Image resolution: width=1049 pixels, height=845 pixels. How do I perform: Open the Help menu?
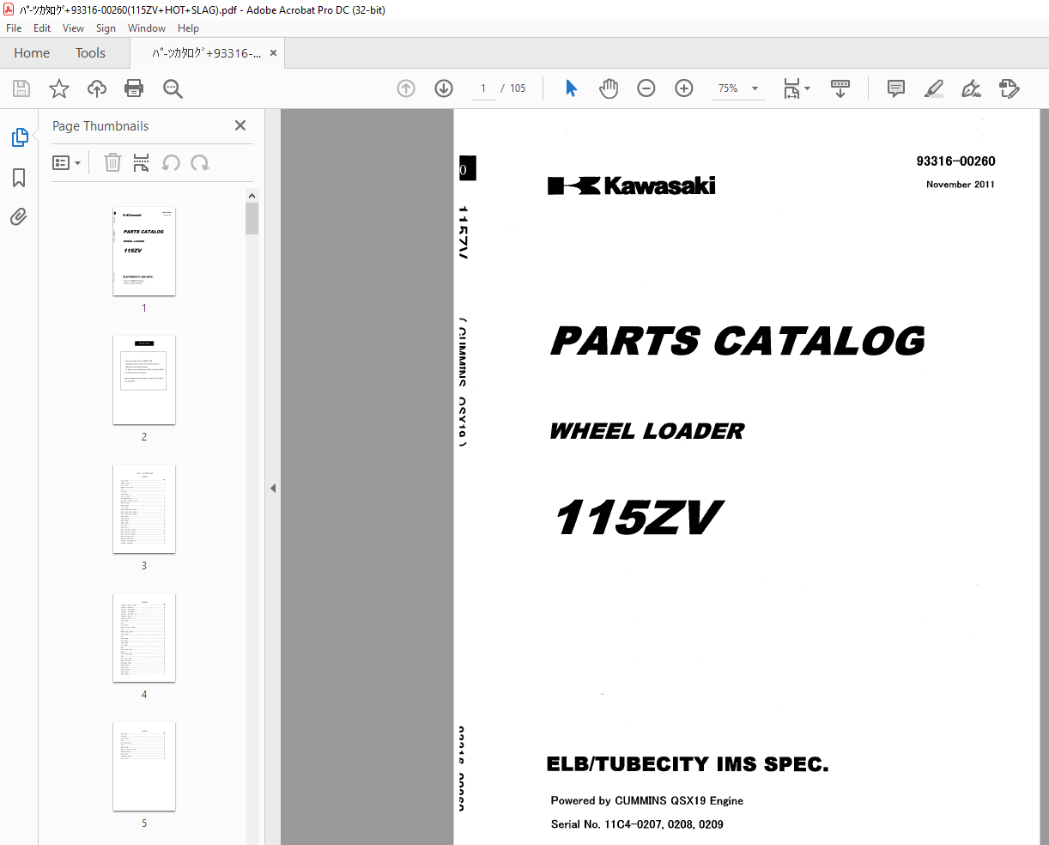189,28
